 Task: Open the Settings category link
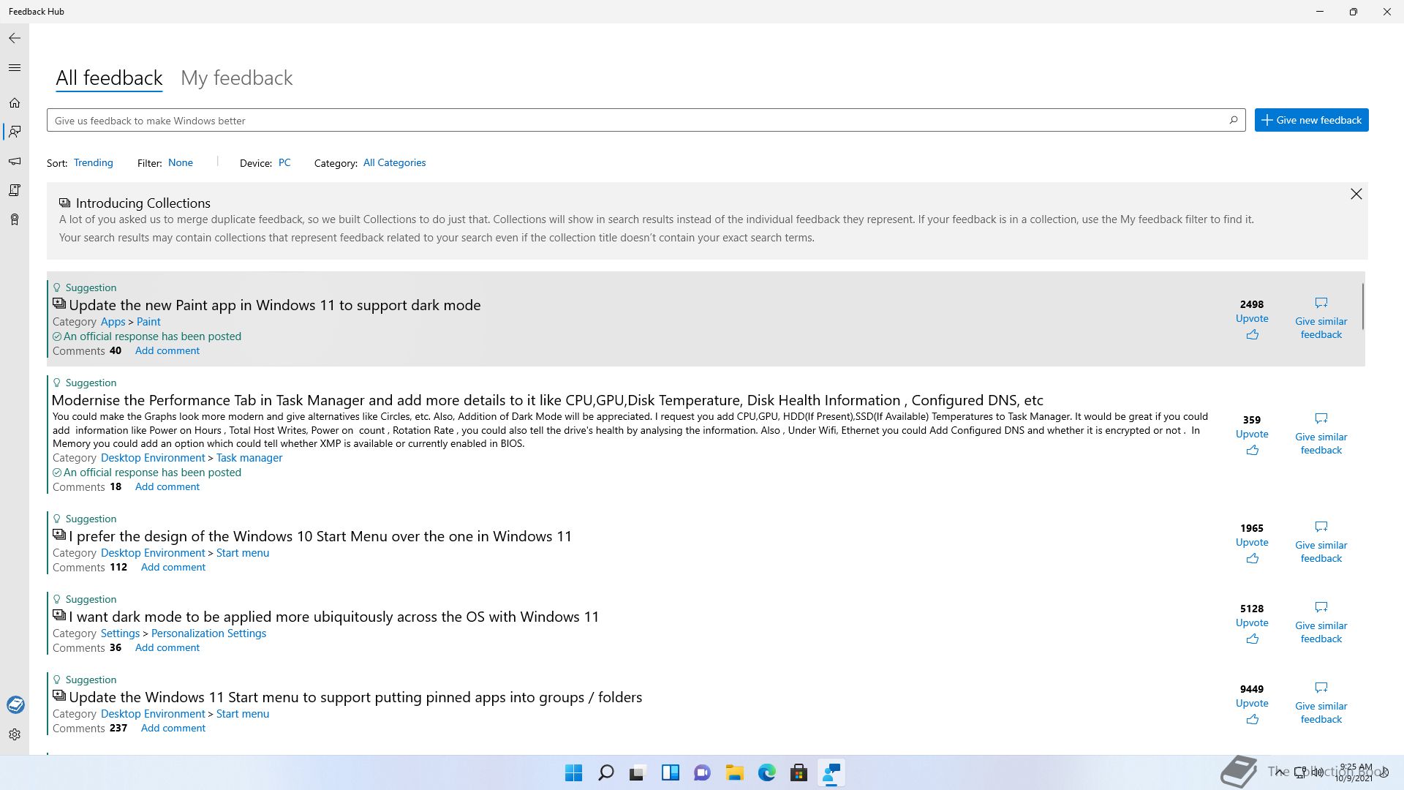pos(120,633)
